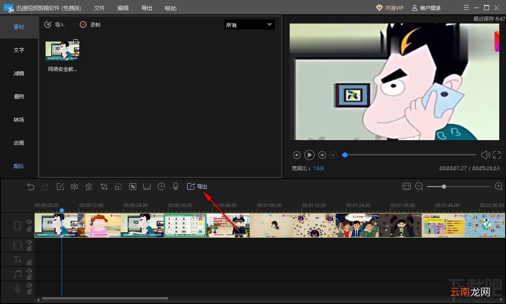Adjust the timeline zoom slider

tap(444, 186)
